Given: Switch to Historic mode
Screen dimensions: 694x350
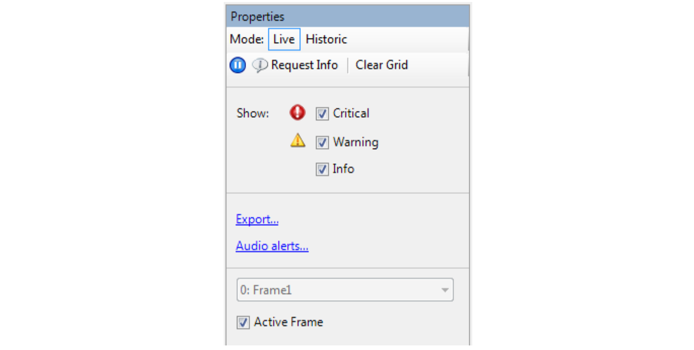Looking at the screenshot, I should (x=326, y=40).
